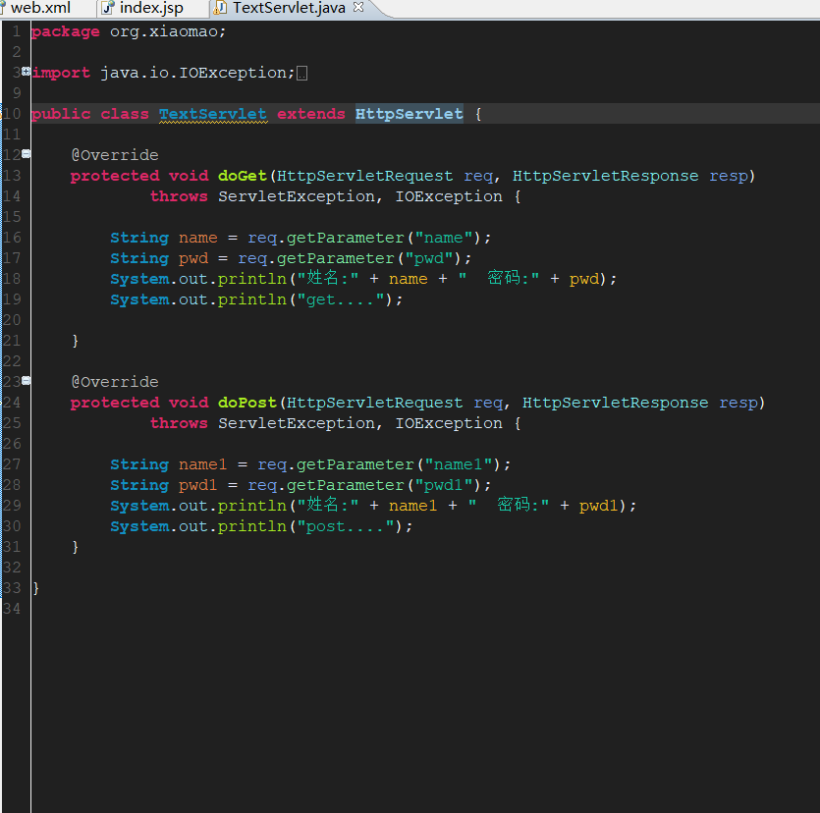Click HttpServlet in the class declaration

click(x=409, y=113)
